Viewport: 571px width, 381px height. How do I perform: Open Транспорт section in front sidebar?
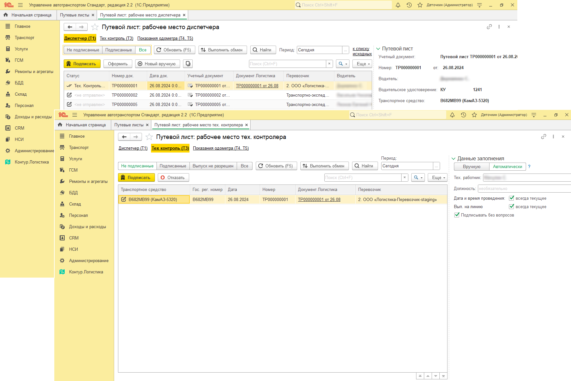[79, 148]
